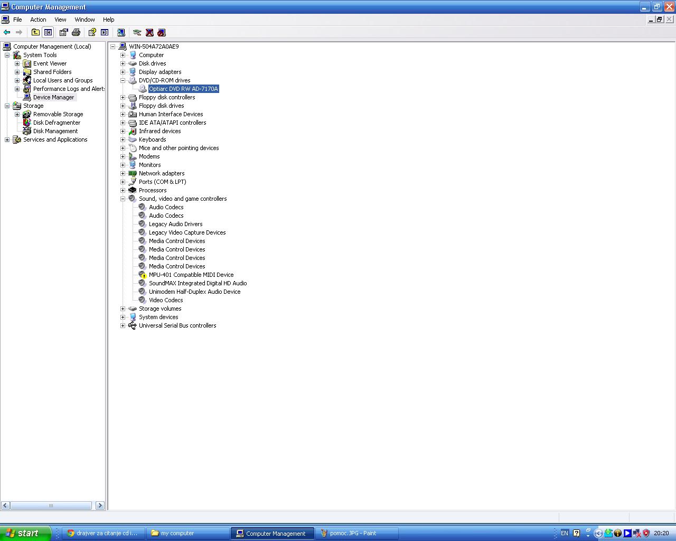This screenshot has width=676, height=541.
Task: Open the Action menu
Action: [38, 20]
